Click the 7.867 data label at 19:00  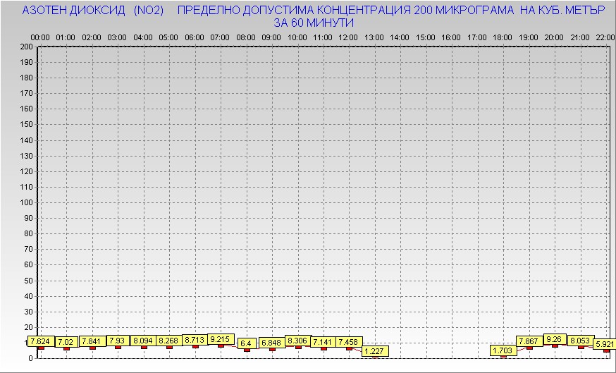click(529, 341)
